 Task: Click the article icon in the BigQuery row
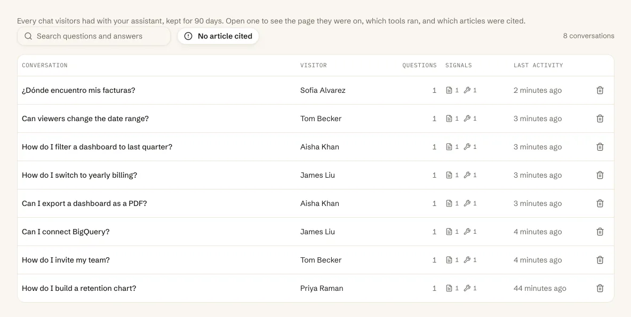coord(449,232)
